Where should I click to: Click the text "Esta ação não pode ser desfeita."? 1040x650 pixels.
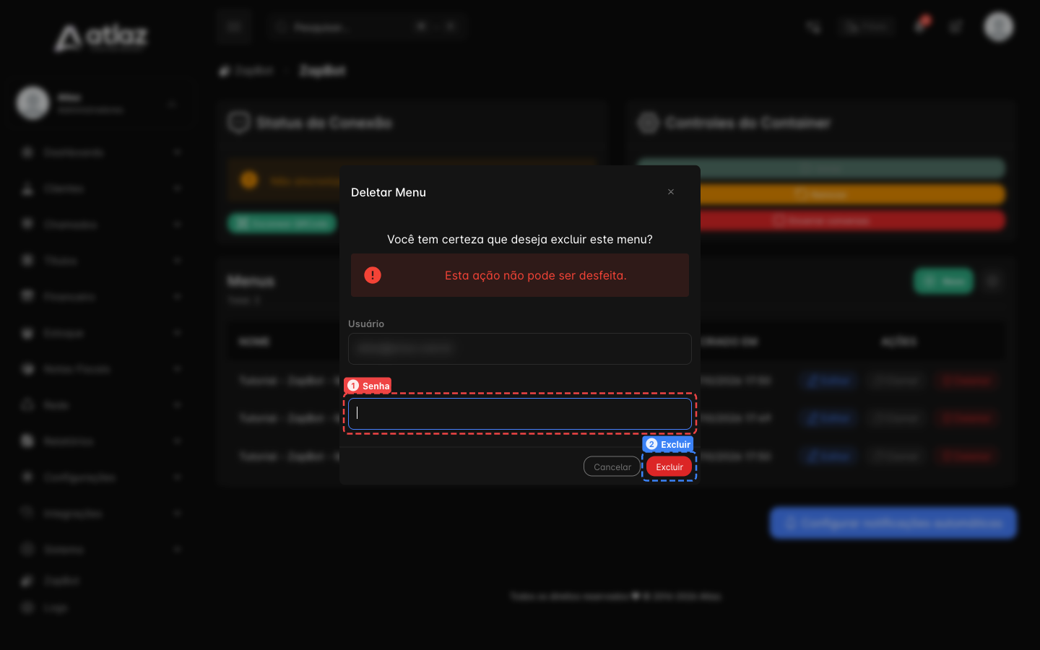pyautogui.click(x=536, y=275)
